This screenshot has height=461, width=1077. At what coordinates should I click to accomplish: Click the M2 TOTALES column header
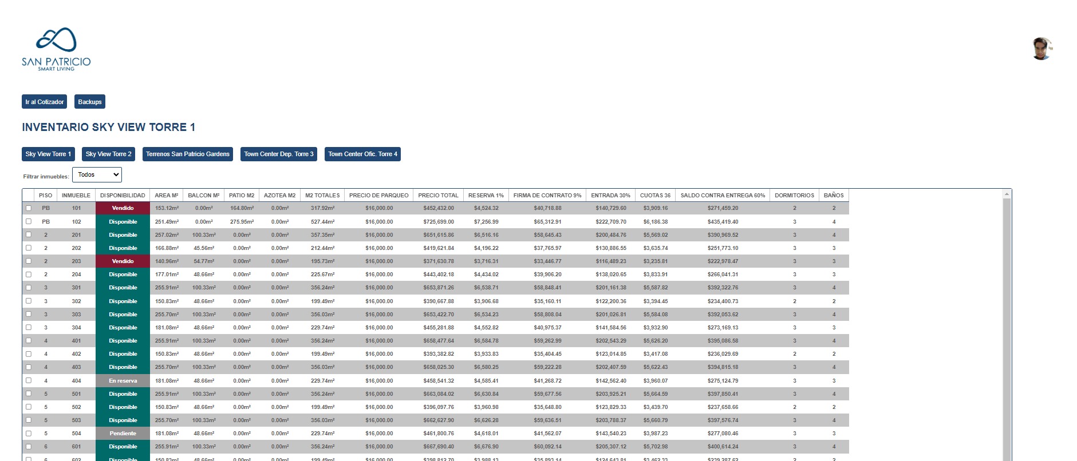(x=322, y=195)
